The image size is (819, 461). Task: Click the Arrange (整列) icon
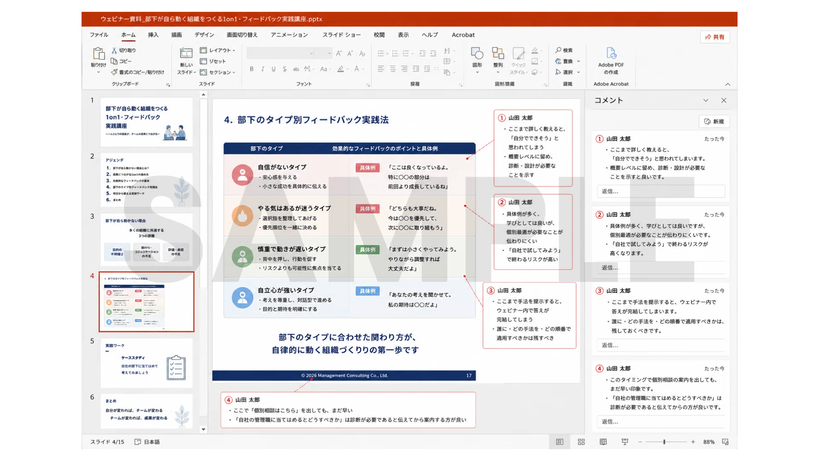[498, 53]
